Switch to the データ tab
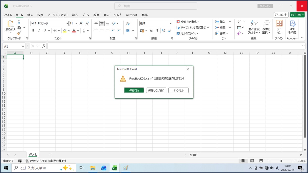The height and width of the screenshot is (173, 308). point(86,15)
